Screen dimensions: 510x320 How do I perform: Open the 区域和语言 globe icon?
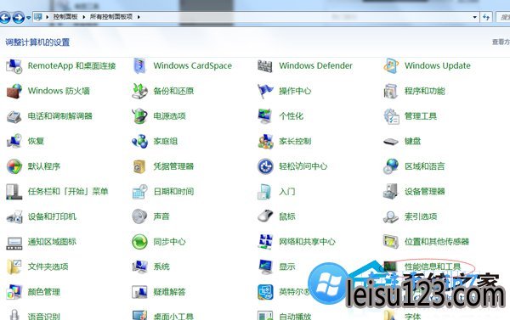(391, 166)
